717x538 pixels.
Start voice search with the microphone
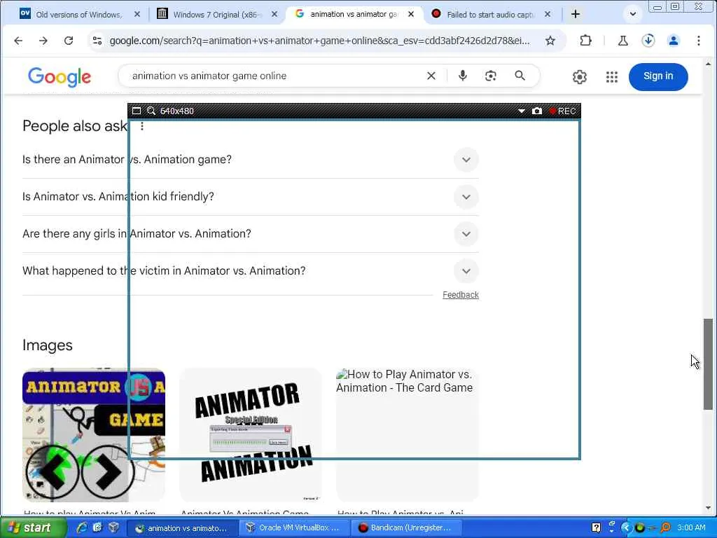462,76
